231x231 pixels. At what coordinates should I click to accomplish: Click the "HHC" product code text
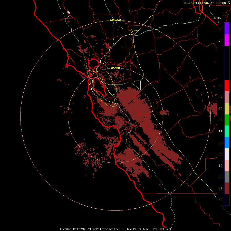tap(225, 15)
